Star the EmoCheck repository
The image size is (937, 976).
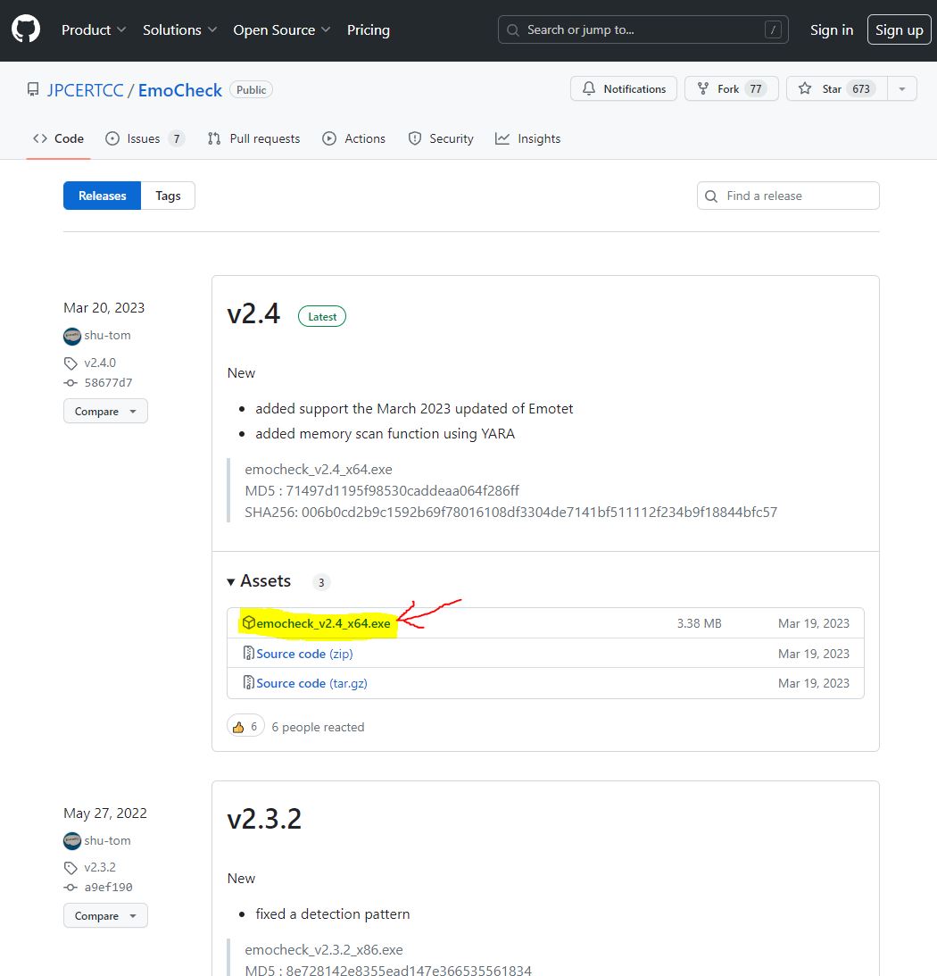pos(837,88)
